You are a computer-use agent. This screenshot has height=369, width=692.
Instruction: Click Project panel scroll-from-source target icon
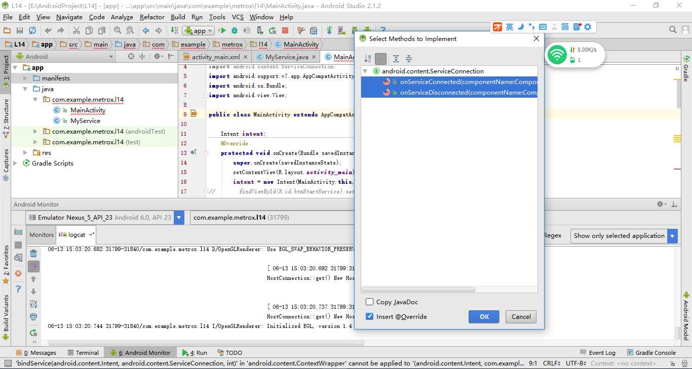[131, 57]
